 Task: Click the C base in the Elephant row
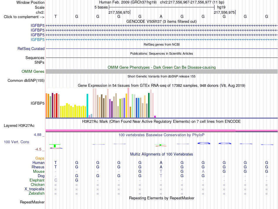click(56, 180)
